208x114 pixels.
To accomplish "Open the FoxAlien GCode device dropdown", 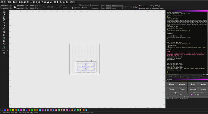I will pos(200,95).
